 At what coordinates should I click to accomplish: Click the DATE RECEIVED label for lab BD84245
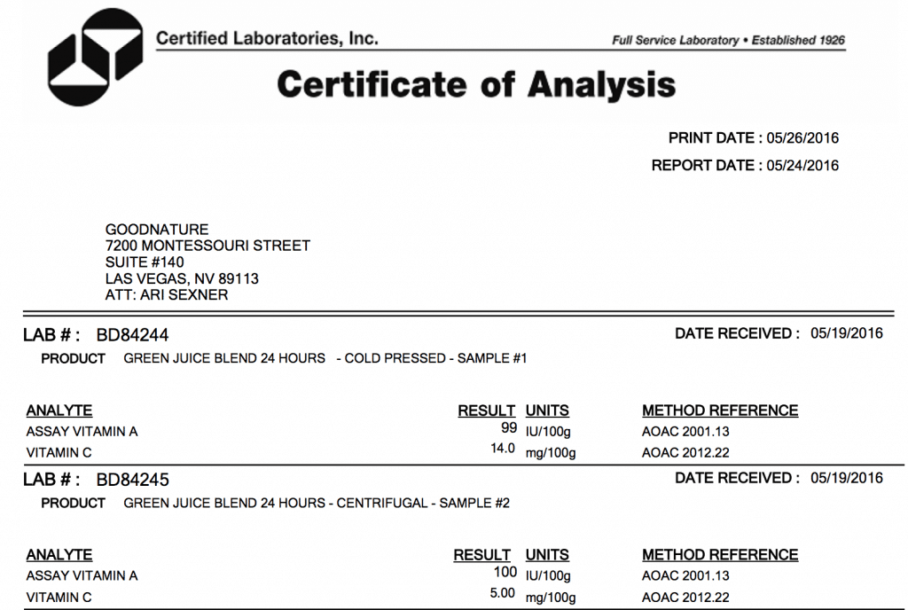coord(737,478)
